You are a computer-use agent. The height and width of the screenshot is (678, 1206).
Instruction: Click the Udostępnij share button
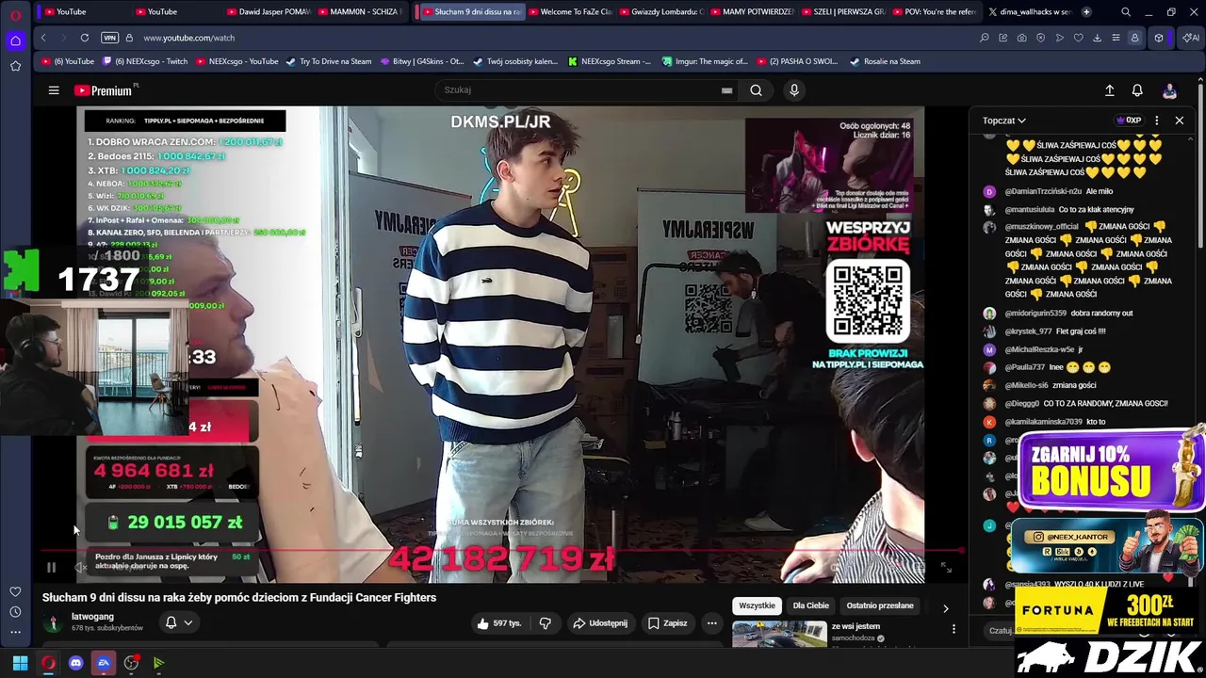point(599,622)
